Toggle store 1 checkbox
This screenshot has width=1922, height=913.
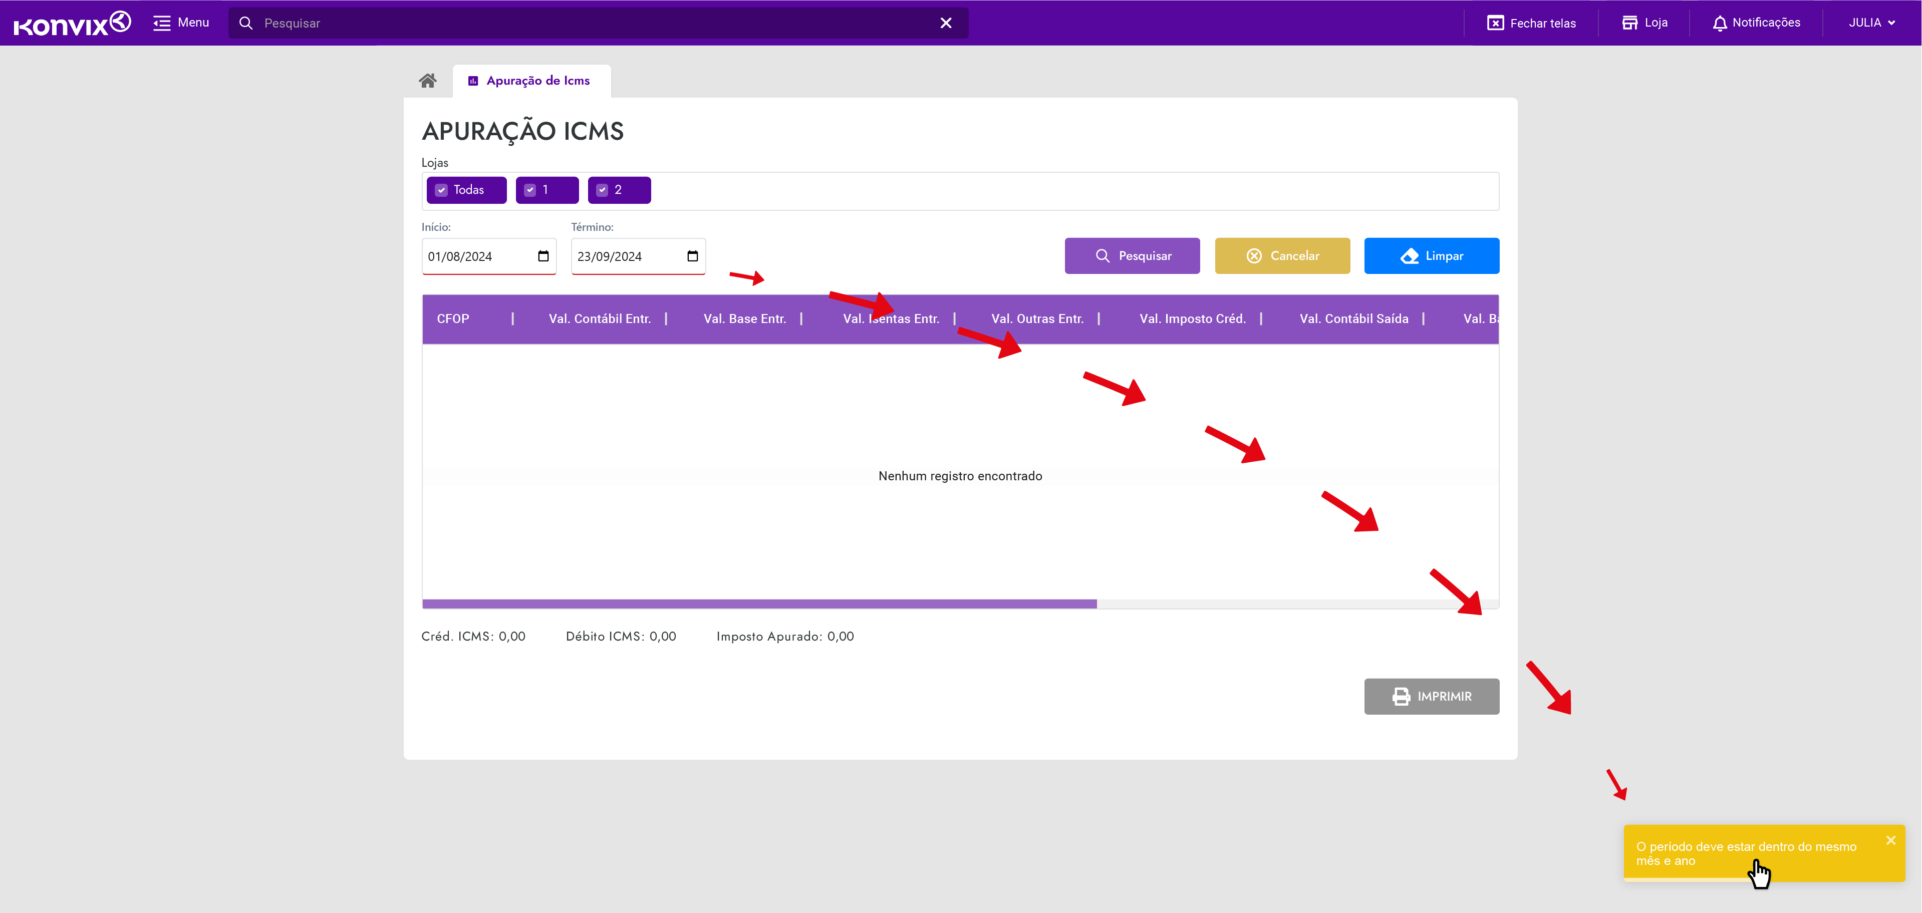530,190
